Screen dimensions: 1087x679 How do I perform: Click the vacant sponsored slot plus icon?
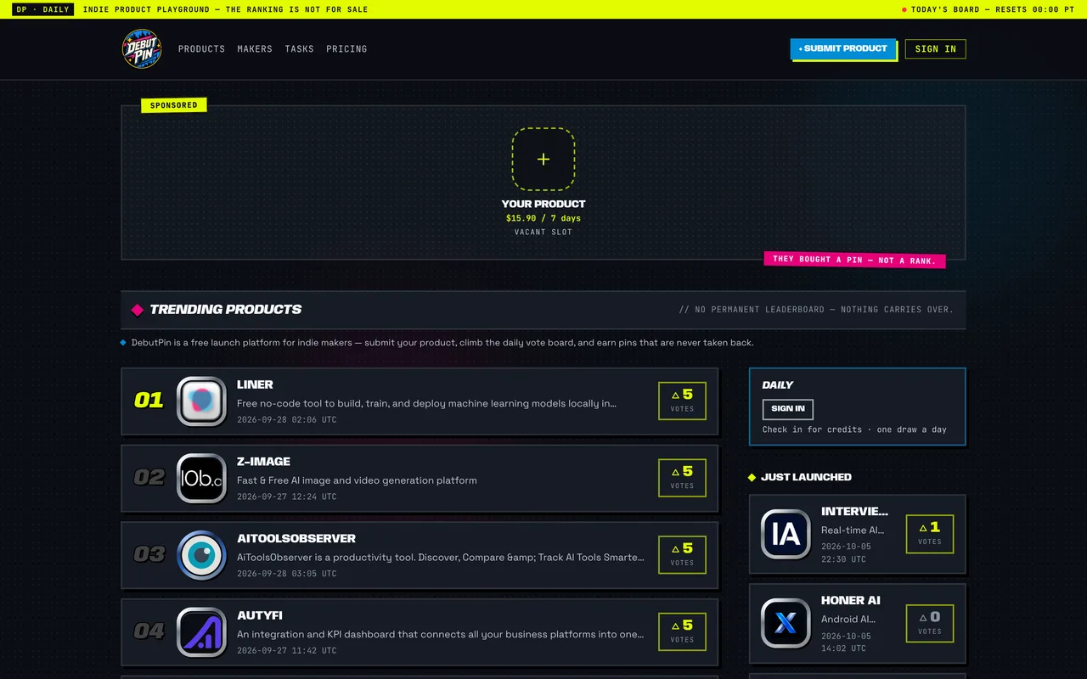pos(543,159)
